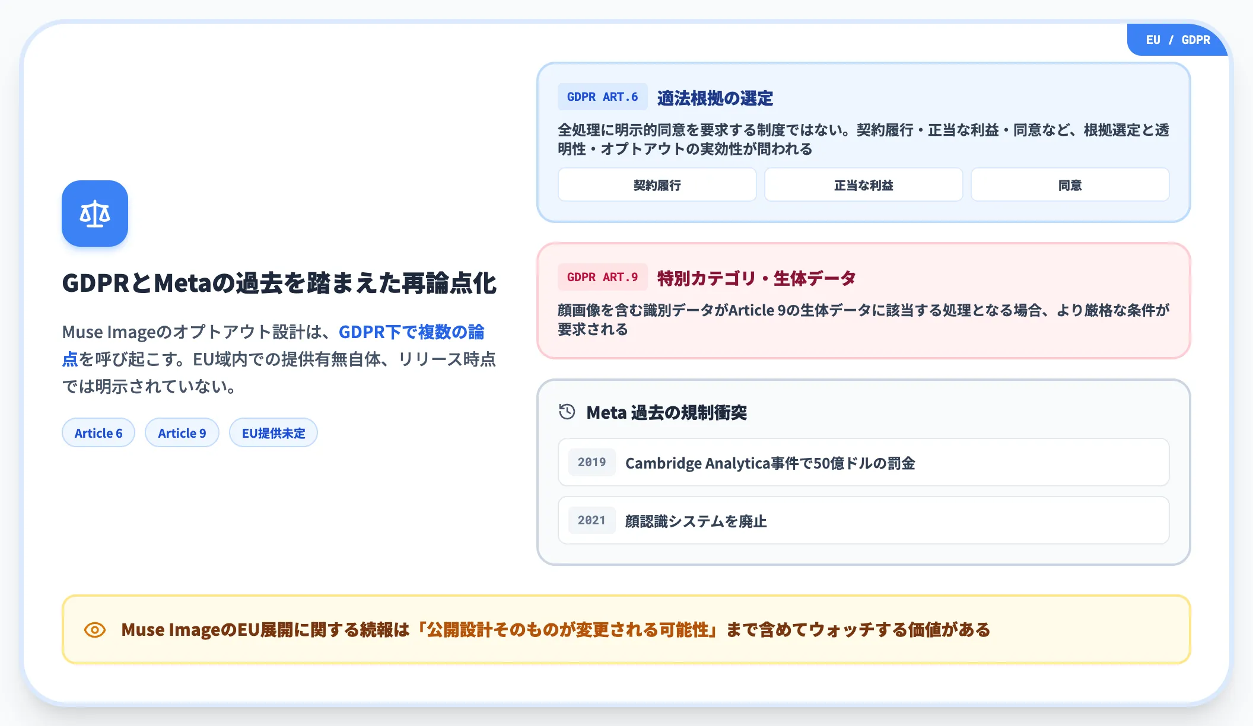Click the Article 6 pill tag
Screen dimensions: 1253x726
click(x=98, y=433)
